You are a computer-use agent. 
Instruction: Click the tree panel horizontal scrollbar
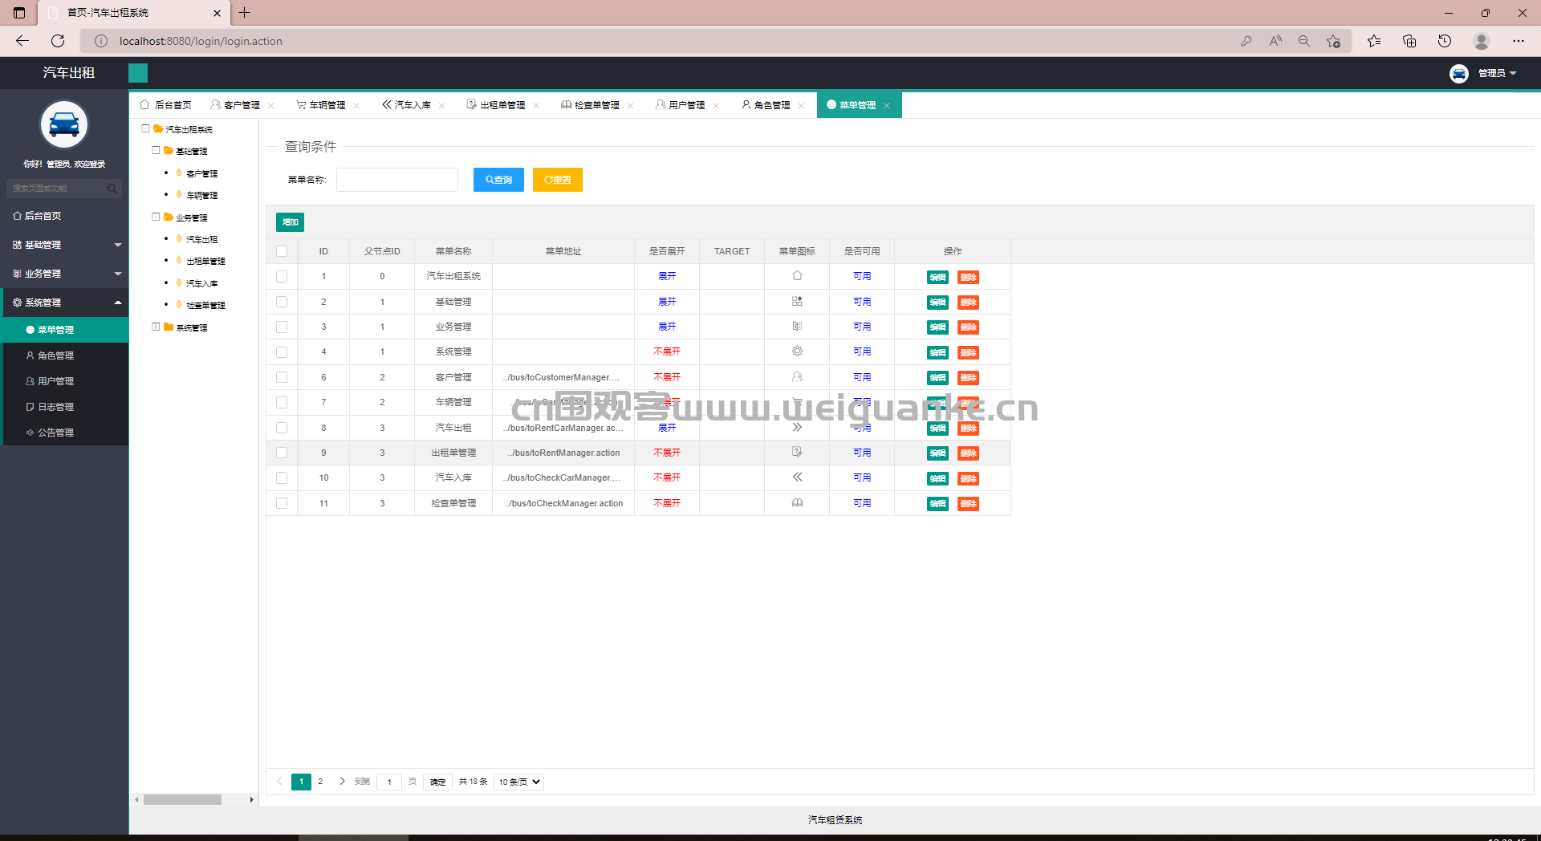coord(182,800)
